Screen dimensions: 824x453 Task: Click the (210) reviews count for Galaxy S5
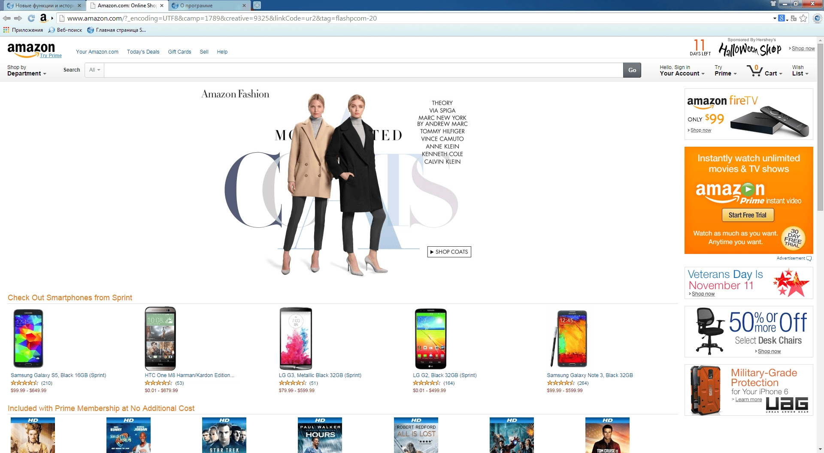click(x=46, y=383)
